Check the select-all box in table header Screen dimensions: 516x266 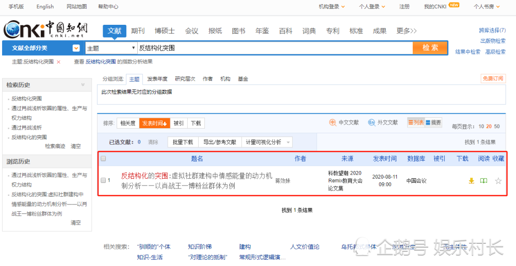(103, 159)
